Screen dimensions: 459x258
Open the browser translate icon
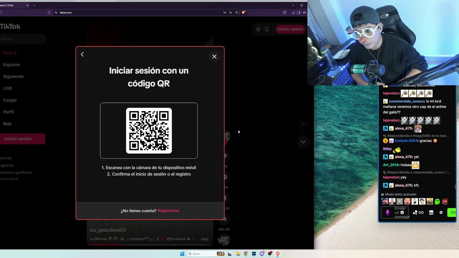231,13
